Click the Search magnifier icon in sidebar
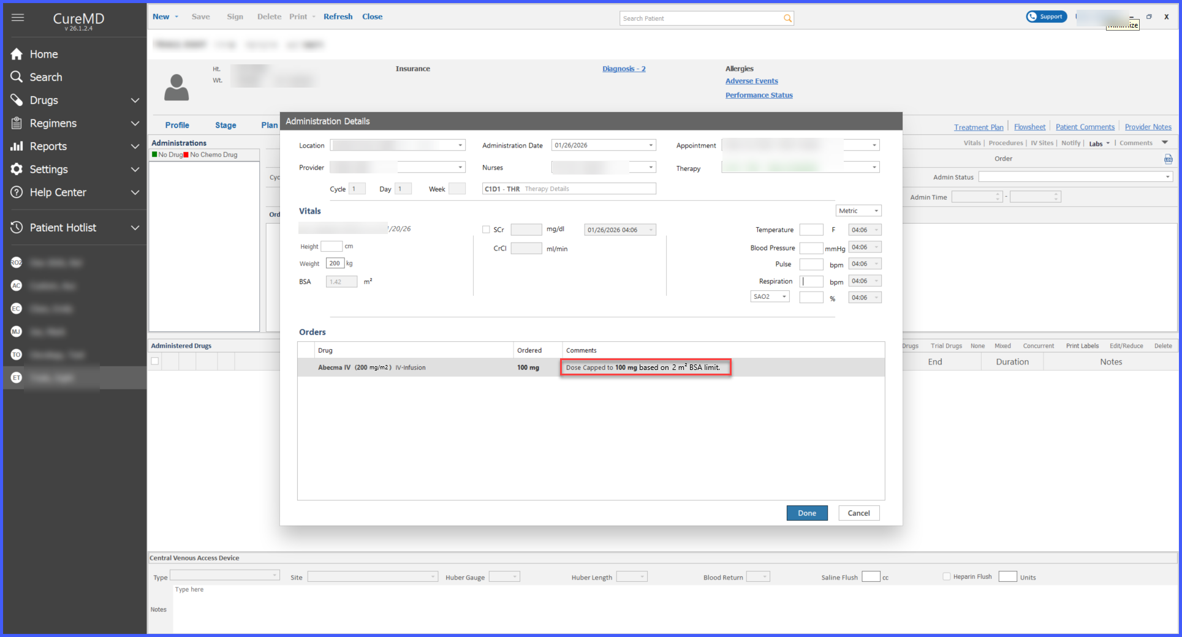 pyautogui.click(x=17, y=77)
